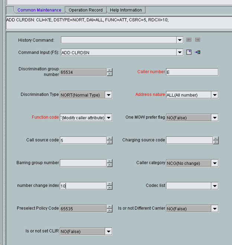Click the execute command icon
This screenshot has height=245, width=232.
pos(197,52)
